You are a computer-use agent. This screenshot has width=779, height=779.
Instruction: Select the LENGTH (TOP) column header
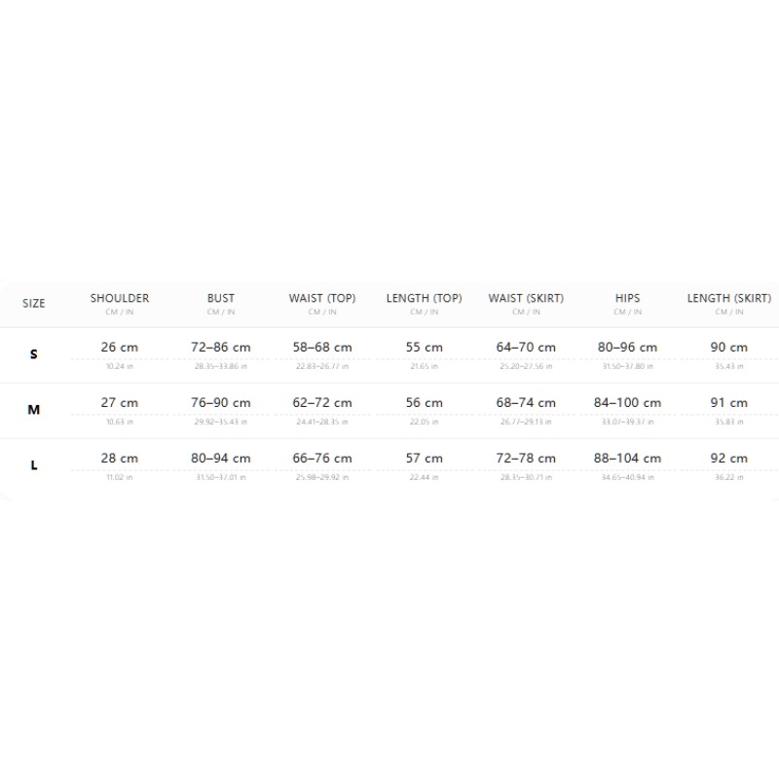pos(424,298)
